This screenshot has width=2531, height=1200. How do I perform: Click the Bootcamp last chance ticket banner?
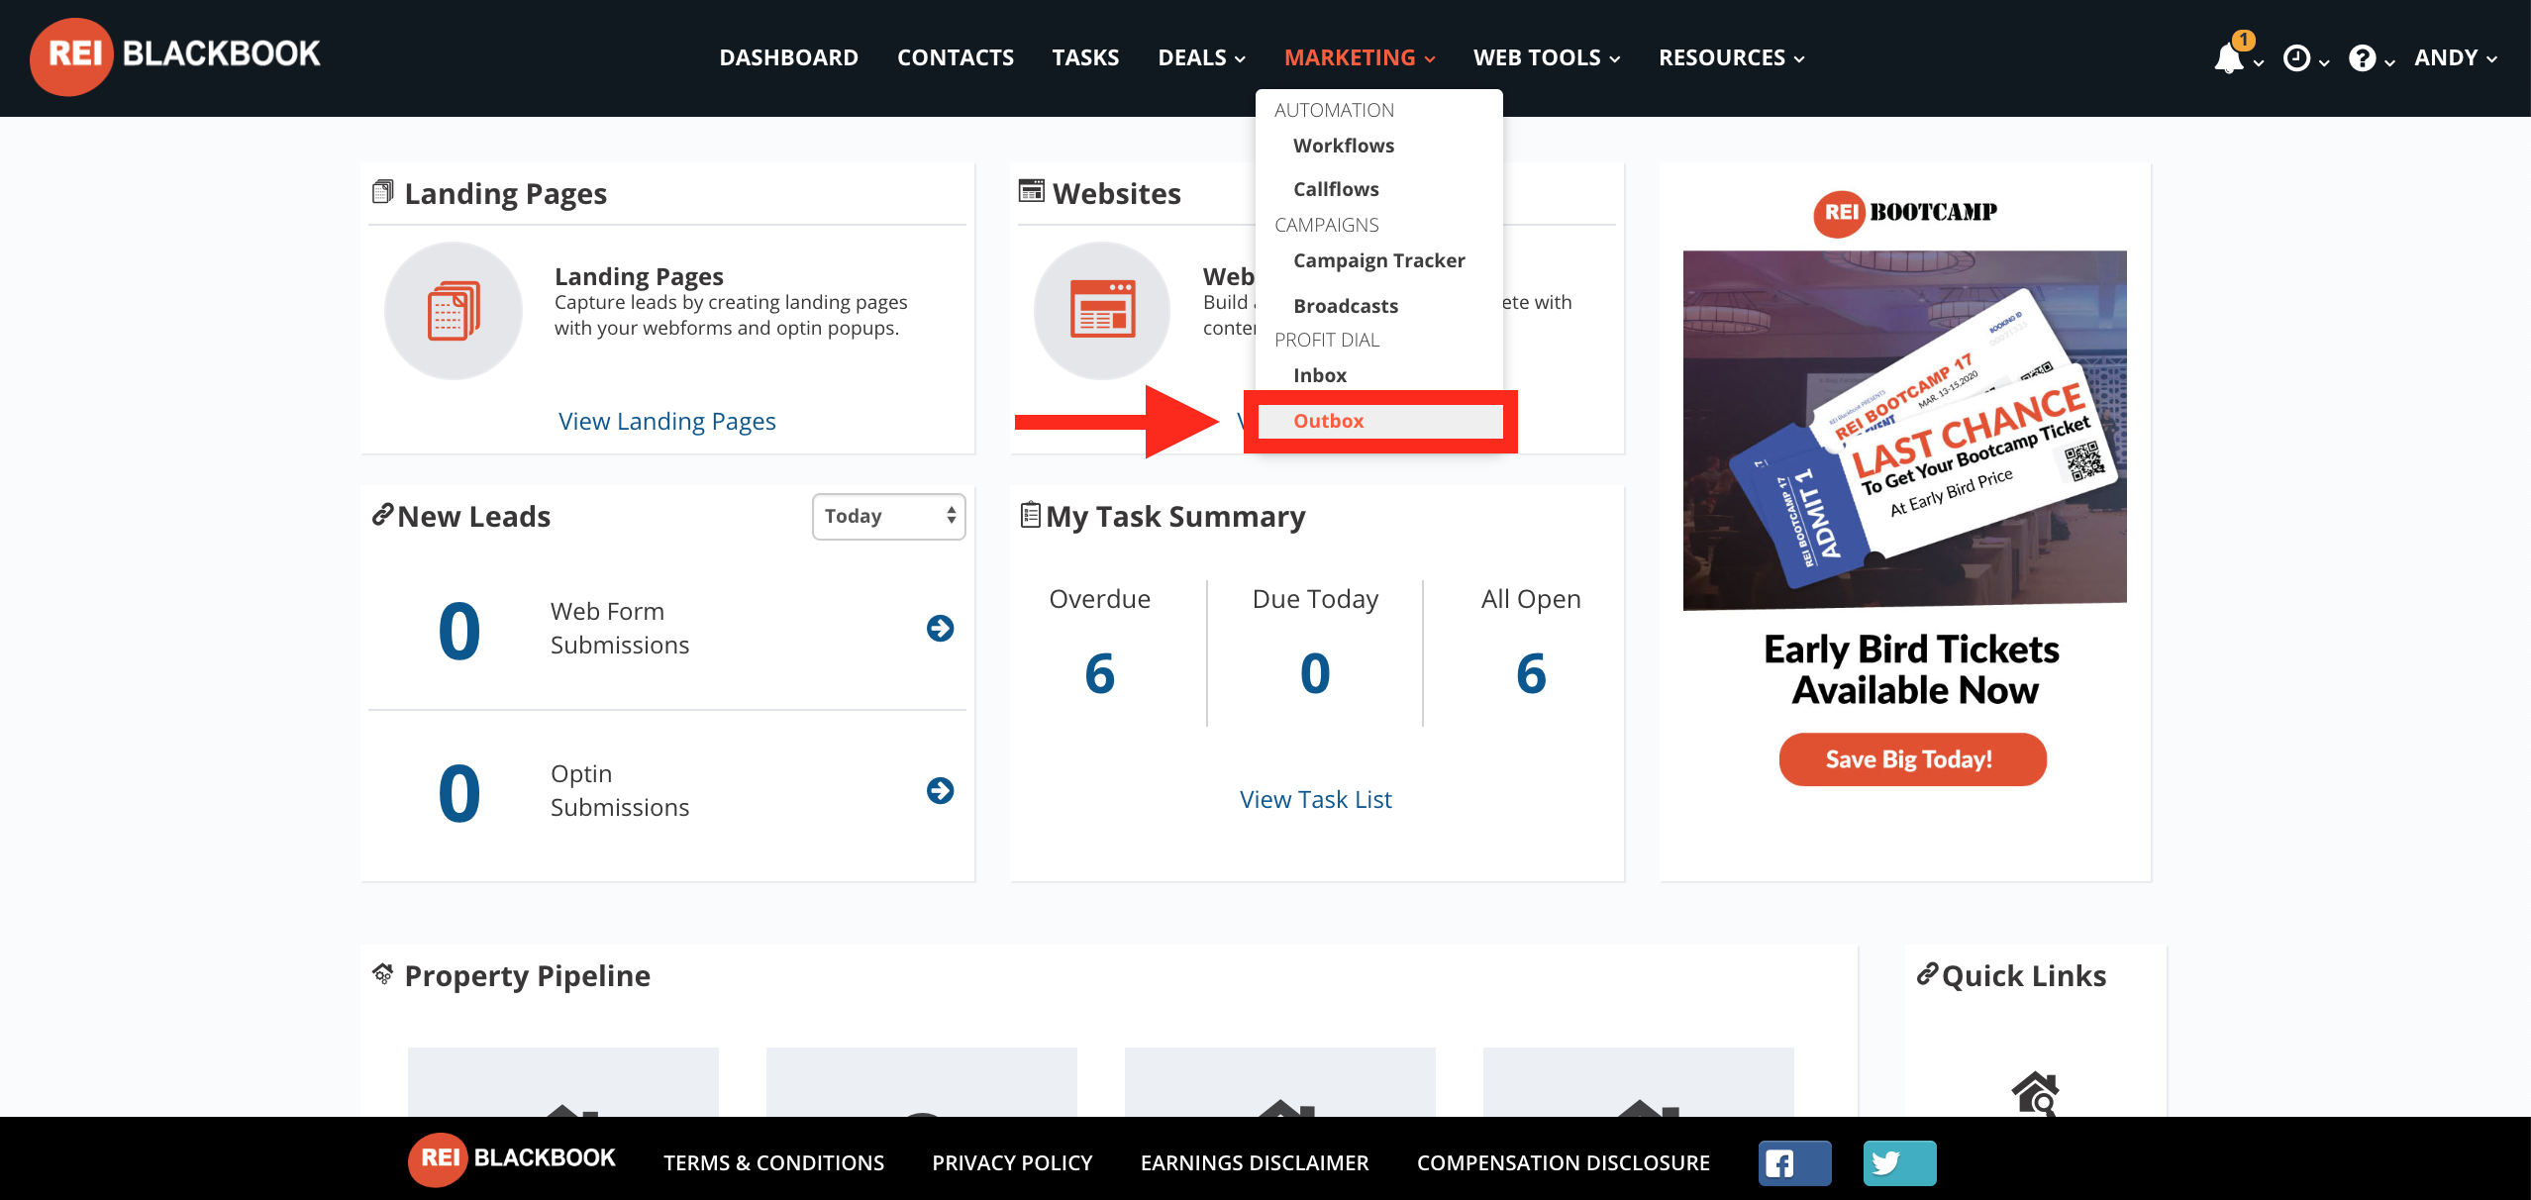click(1904, 430)
